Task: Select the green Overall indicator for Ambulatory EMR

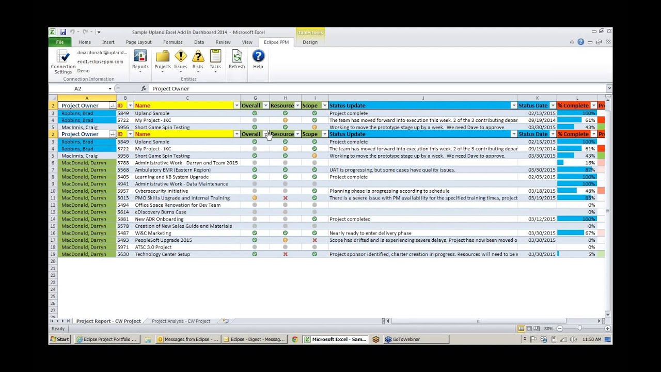Action: pyautogui.click(x=255, y=169)
